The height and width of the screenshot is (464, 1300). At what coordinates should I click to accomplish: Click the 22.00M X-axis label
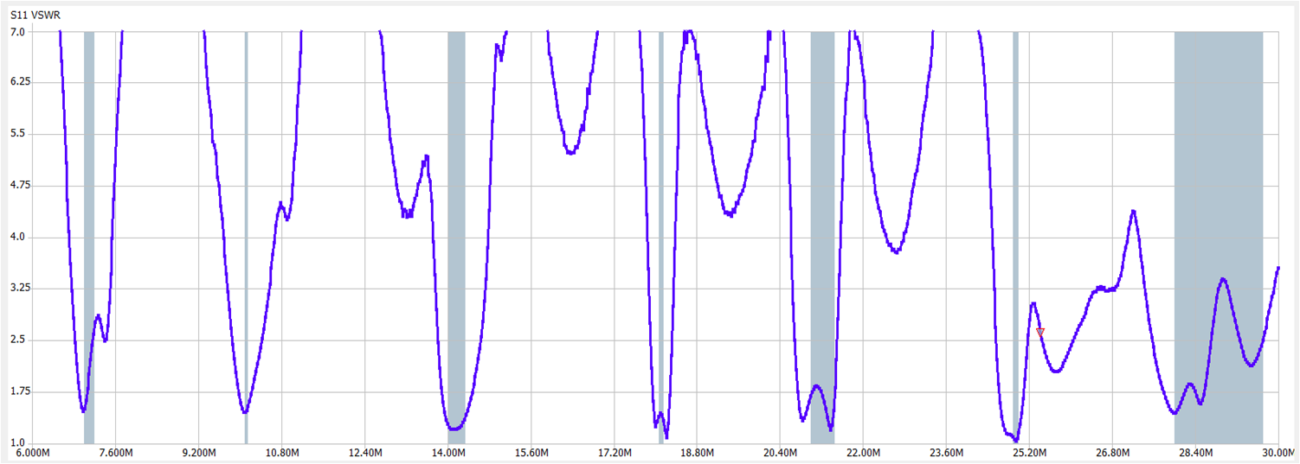click(863, 453)
